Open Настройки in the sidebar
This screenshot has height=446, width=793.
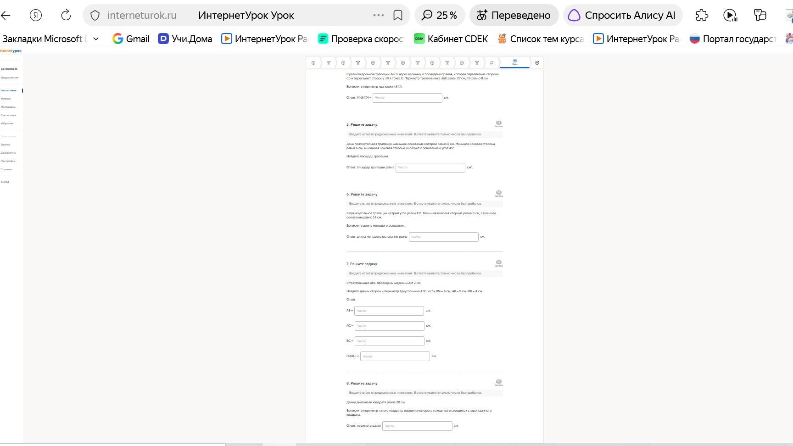[8, 161]
